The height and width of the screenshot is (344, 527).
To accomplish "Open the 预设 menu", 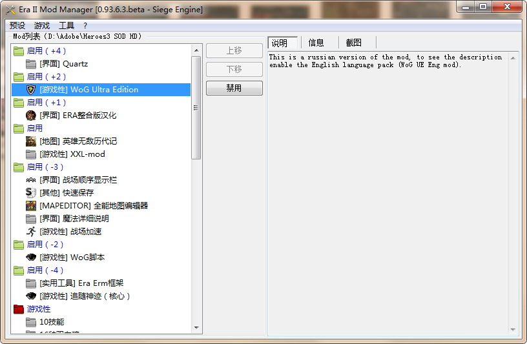I will coord(17,26).
